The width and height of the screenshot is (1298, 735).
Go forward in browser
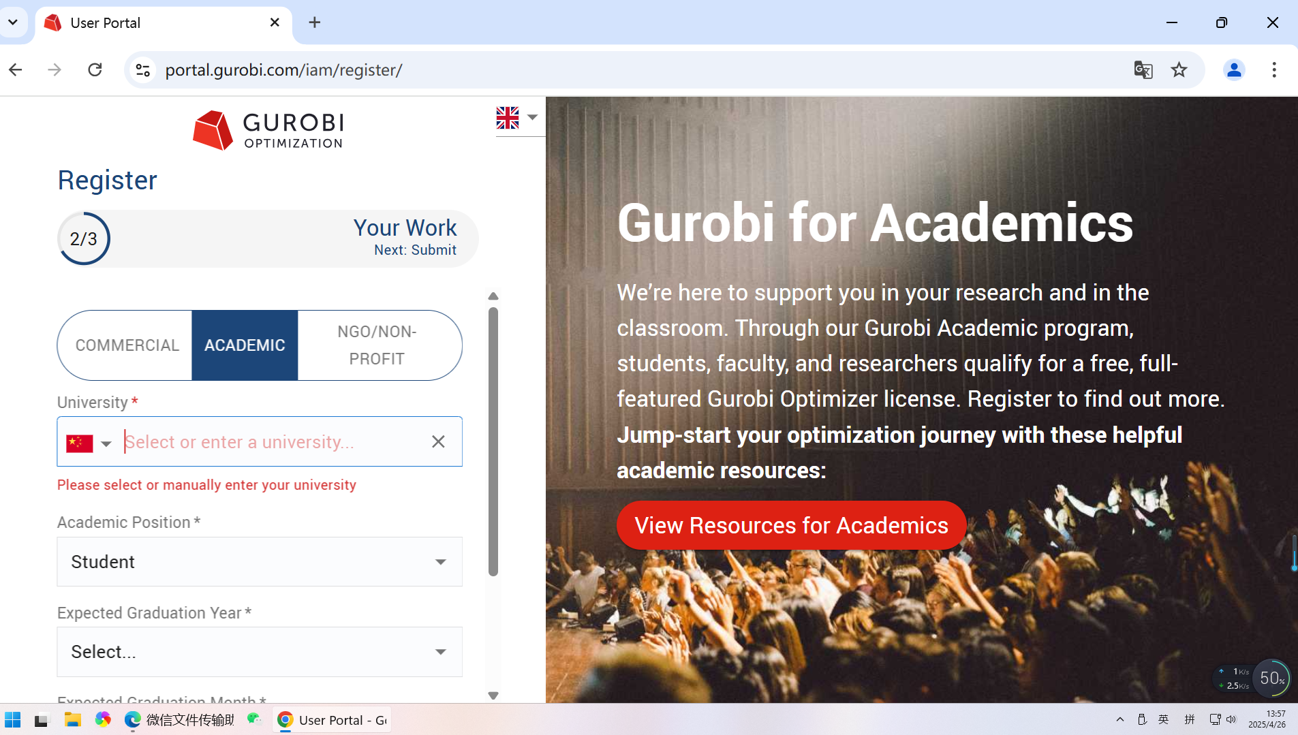[55, 69]
